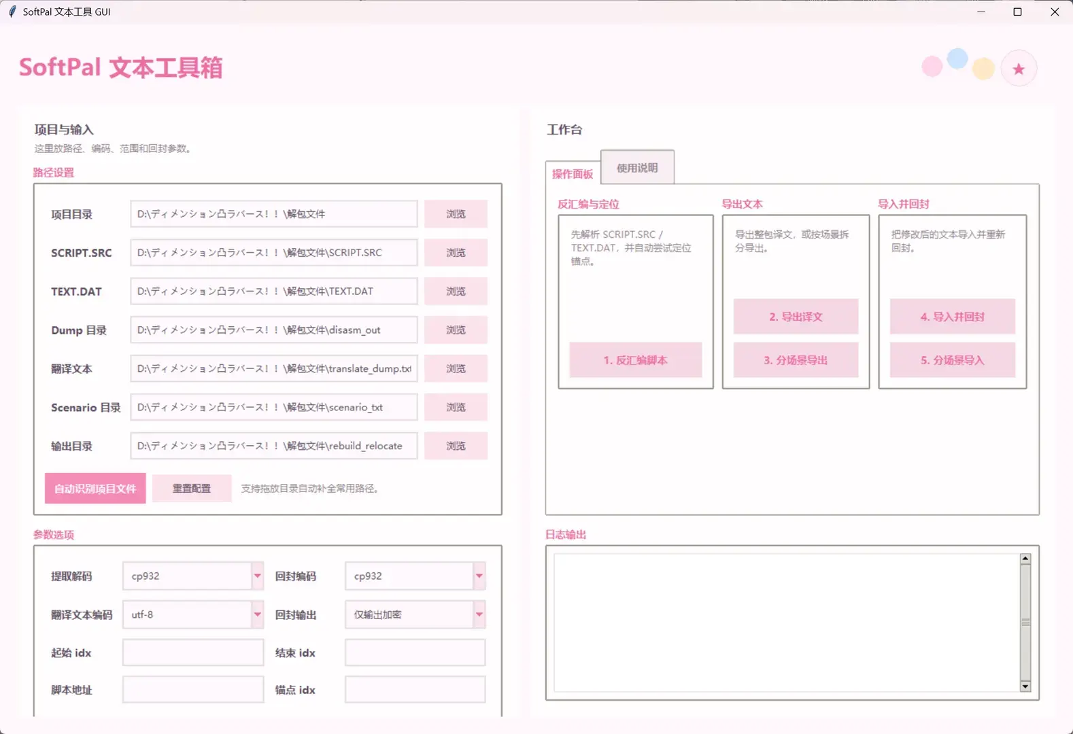Screen dimensions: 1073x734
Task: Click the log scrollbar up arrow
Action: pos(1025,559)
